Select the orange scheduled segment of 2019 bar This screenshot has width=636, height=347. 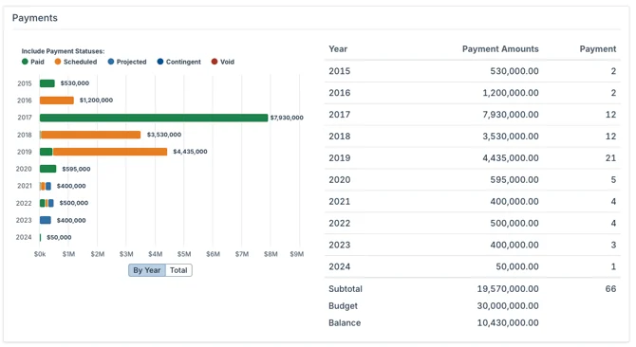(x=110, y=152)
